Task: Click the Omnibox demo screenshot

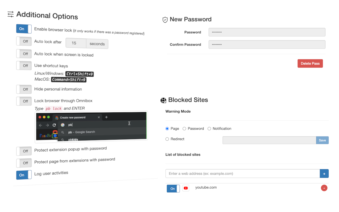Action: [91, 126]
